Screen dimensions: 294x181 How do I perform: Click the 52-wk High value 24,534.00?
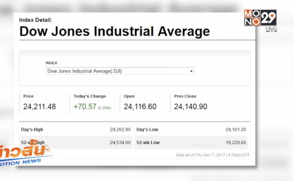pos(120,142)
